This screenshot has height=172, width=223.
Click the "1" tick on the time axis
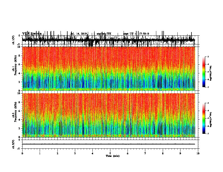[40, 153]
